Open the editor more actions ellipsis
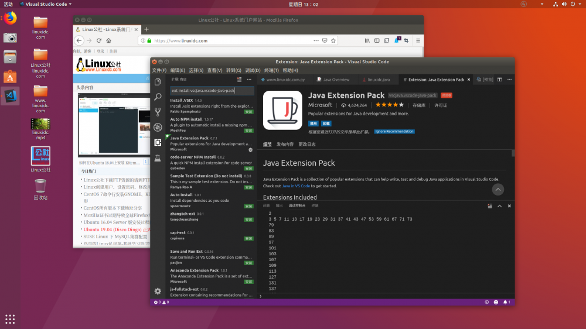The height and width of the screenshot is (329, 586). pos(509,79)
